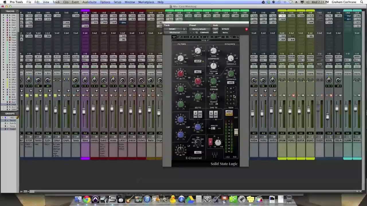The height and width of the screenshot is (206, 367).
Task: Open the Window menu
Action: pos(130,2)
